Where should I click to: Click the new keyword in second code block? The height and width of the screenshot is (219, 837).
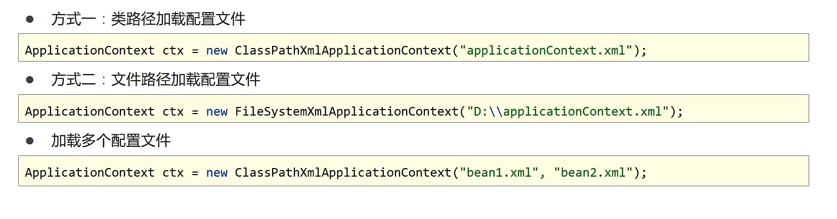click(x=217, y=112)
